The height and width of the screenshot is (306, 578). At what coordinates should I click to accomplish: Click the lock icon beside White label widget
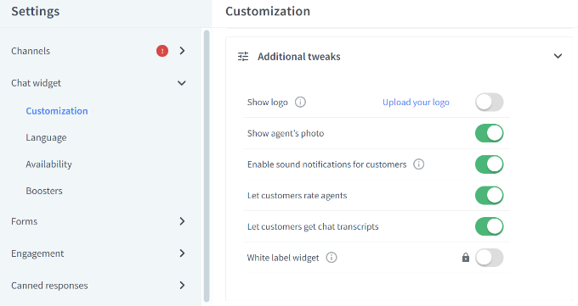pyautogui.click(x=466, y=258)
